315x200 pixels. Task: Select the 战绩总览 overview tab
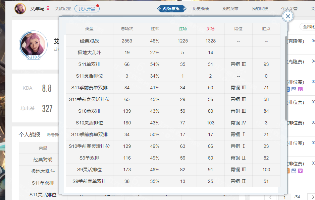point(171,9)
